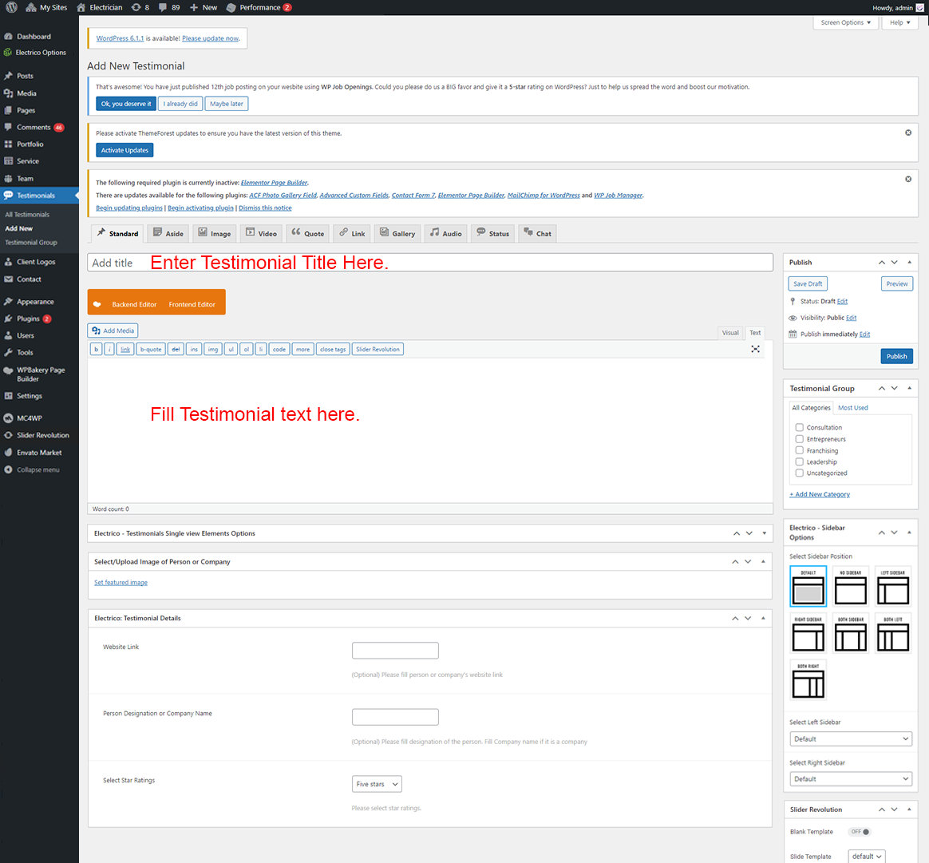Screen dimensions: 929x863
Task: Click the WPBakery icon beside Backend Editor
Action: point(97,304)
